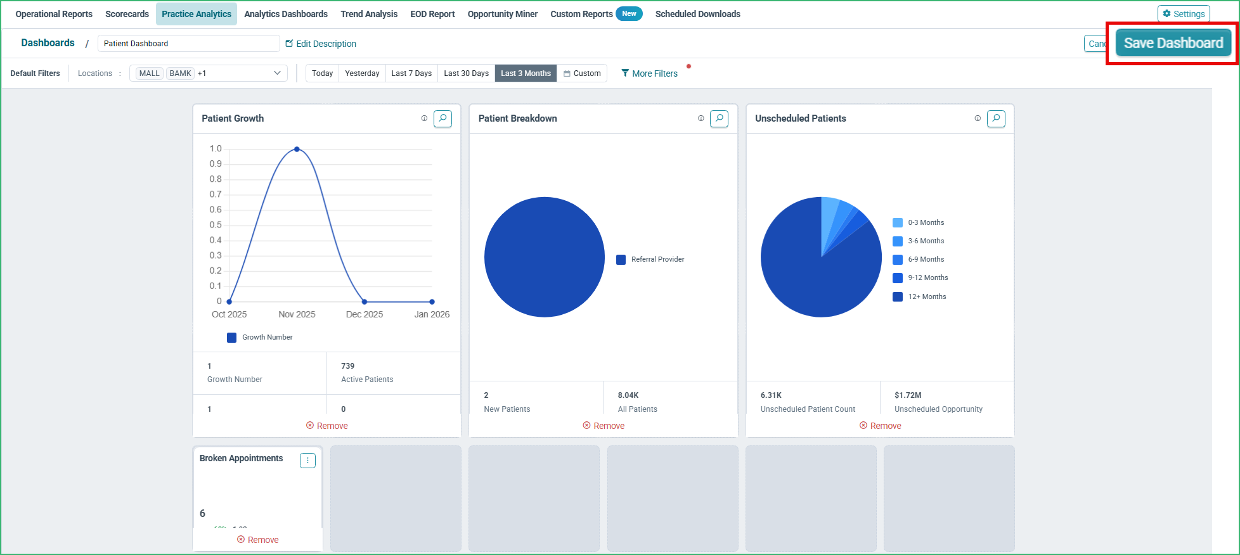1240x555 pixels.
Task: Open magnifier icon on Patient Growth card
Action: tap(442, 118)
